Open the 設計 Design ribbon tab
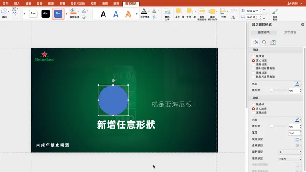Viewport: 306px width, 172px height. click(40, 3)
